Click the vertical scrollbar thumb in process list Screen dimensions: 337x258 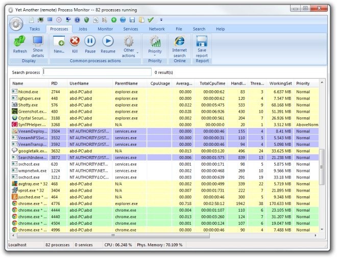(322, 167)
